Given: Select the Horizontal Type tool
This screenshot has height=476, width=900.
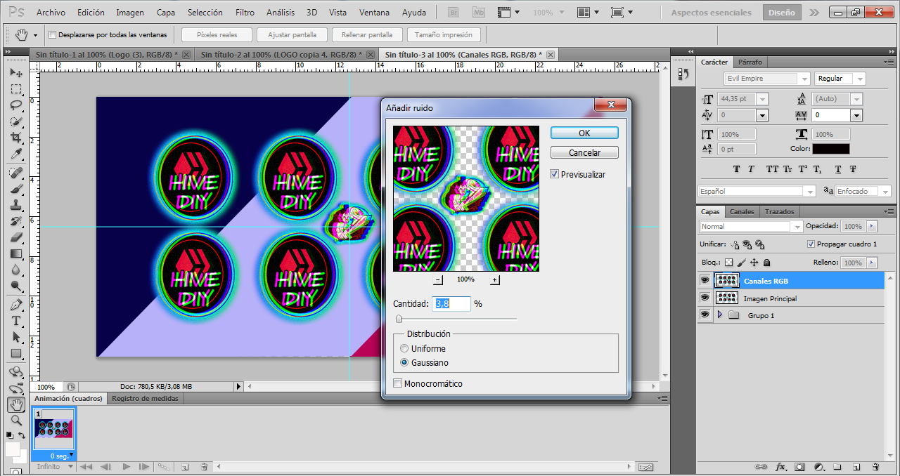Looking at the screenshot, I should [16, 321].
